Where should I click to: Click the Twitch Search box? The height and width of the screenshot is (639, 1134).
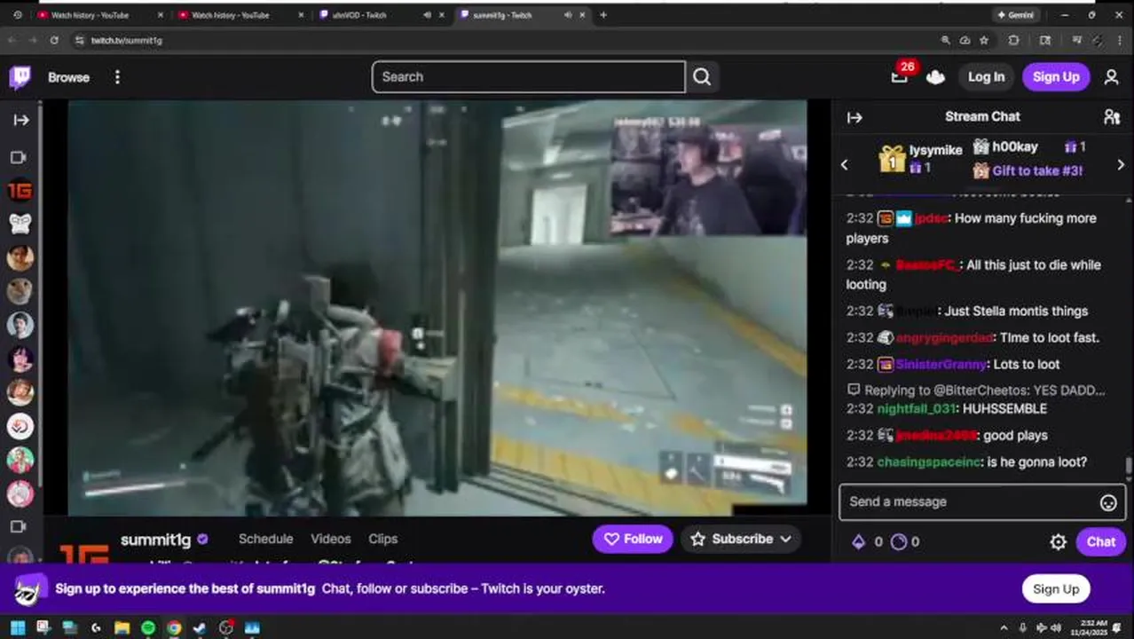tap(529, 77)
